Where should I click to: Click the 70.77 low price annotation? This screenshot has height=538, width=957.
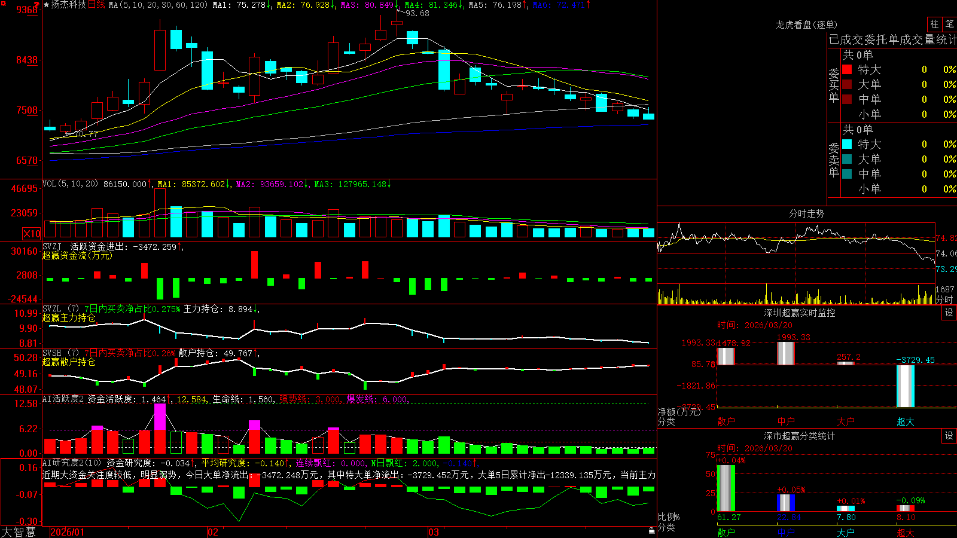click(x=86, y=134)
